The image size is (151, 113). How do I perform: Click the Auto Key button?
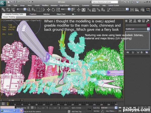click(96, 108)
